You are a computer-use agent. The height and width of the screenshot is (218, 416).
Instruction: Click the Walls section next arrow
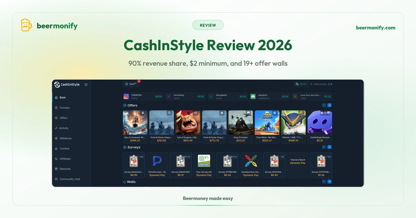tap(329, 181)
